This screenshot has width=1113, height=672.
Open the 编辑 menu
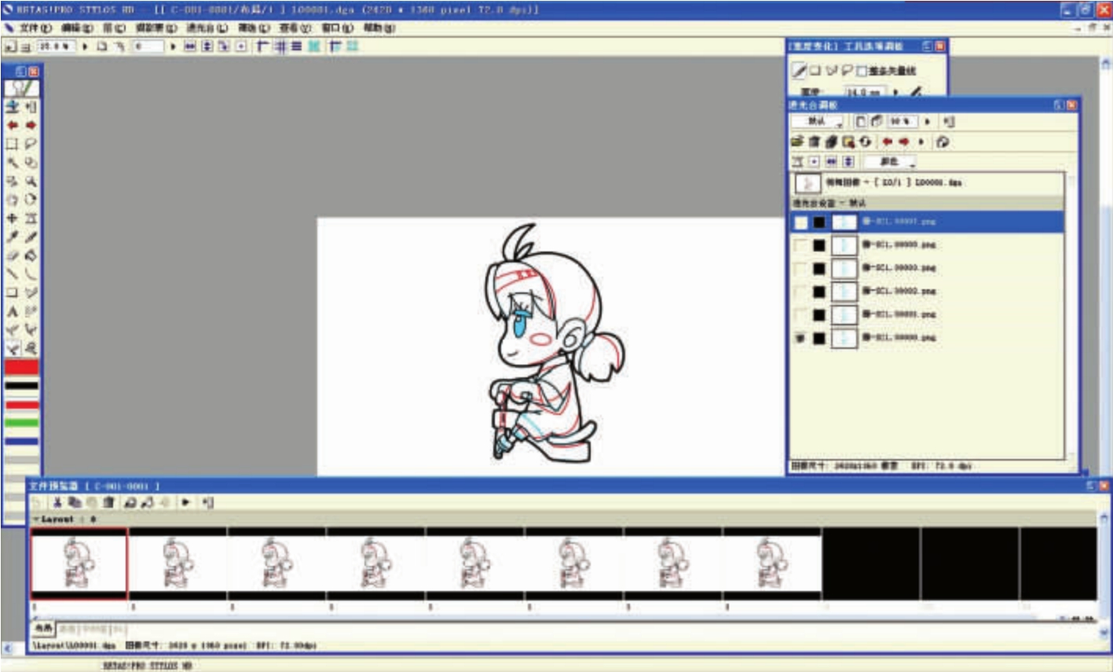pyautogui.click(x=77, y=28)
